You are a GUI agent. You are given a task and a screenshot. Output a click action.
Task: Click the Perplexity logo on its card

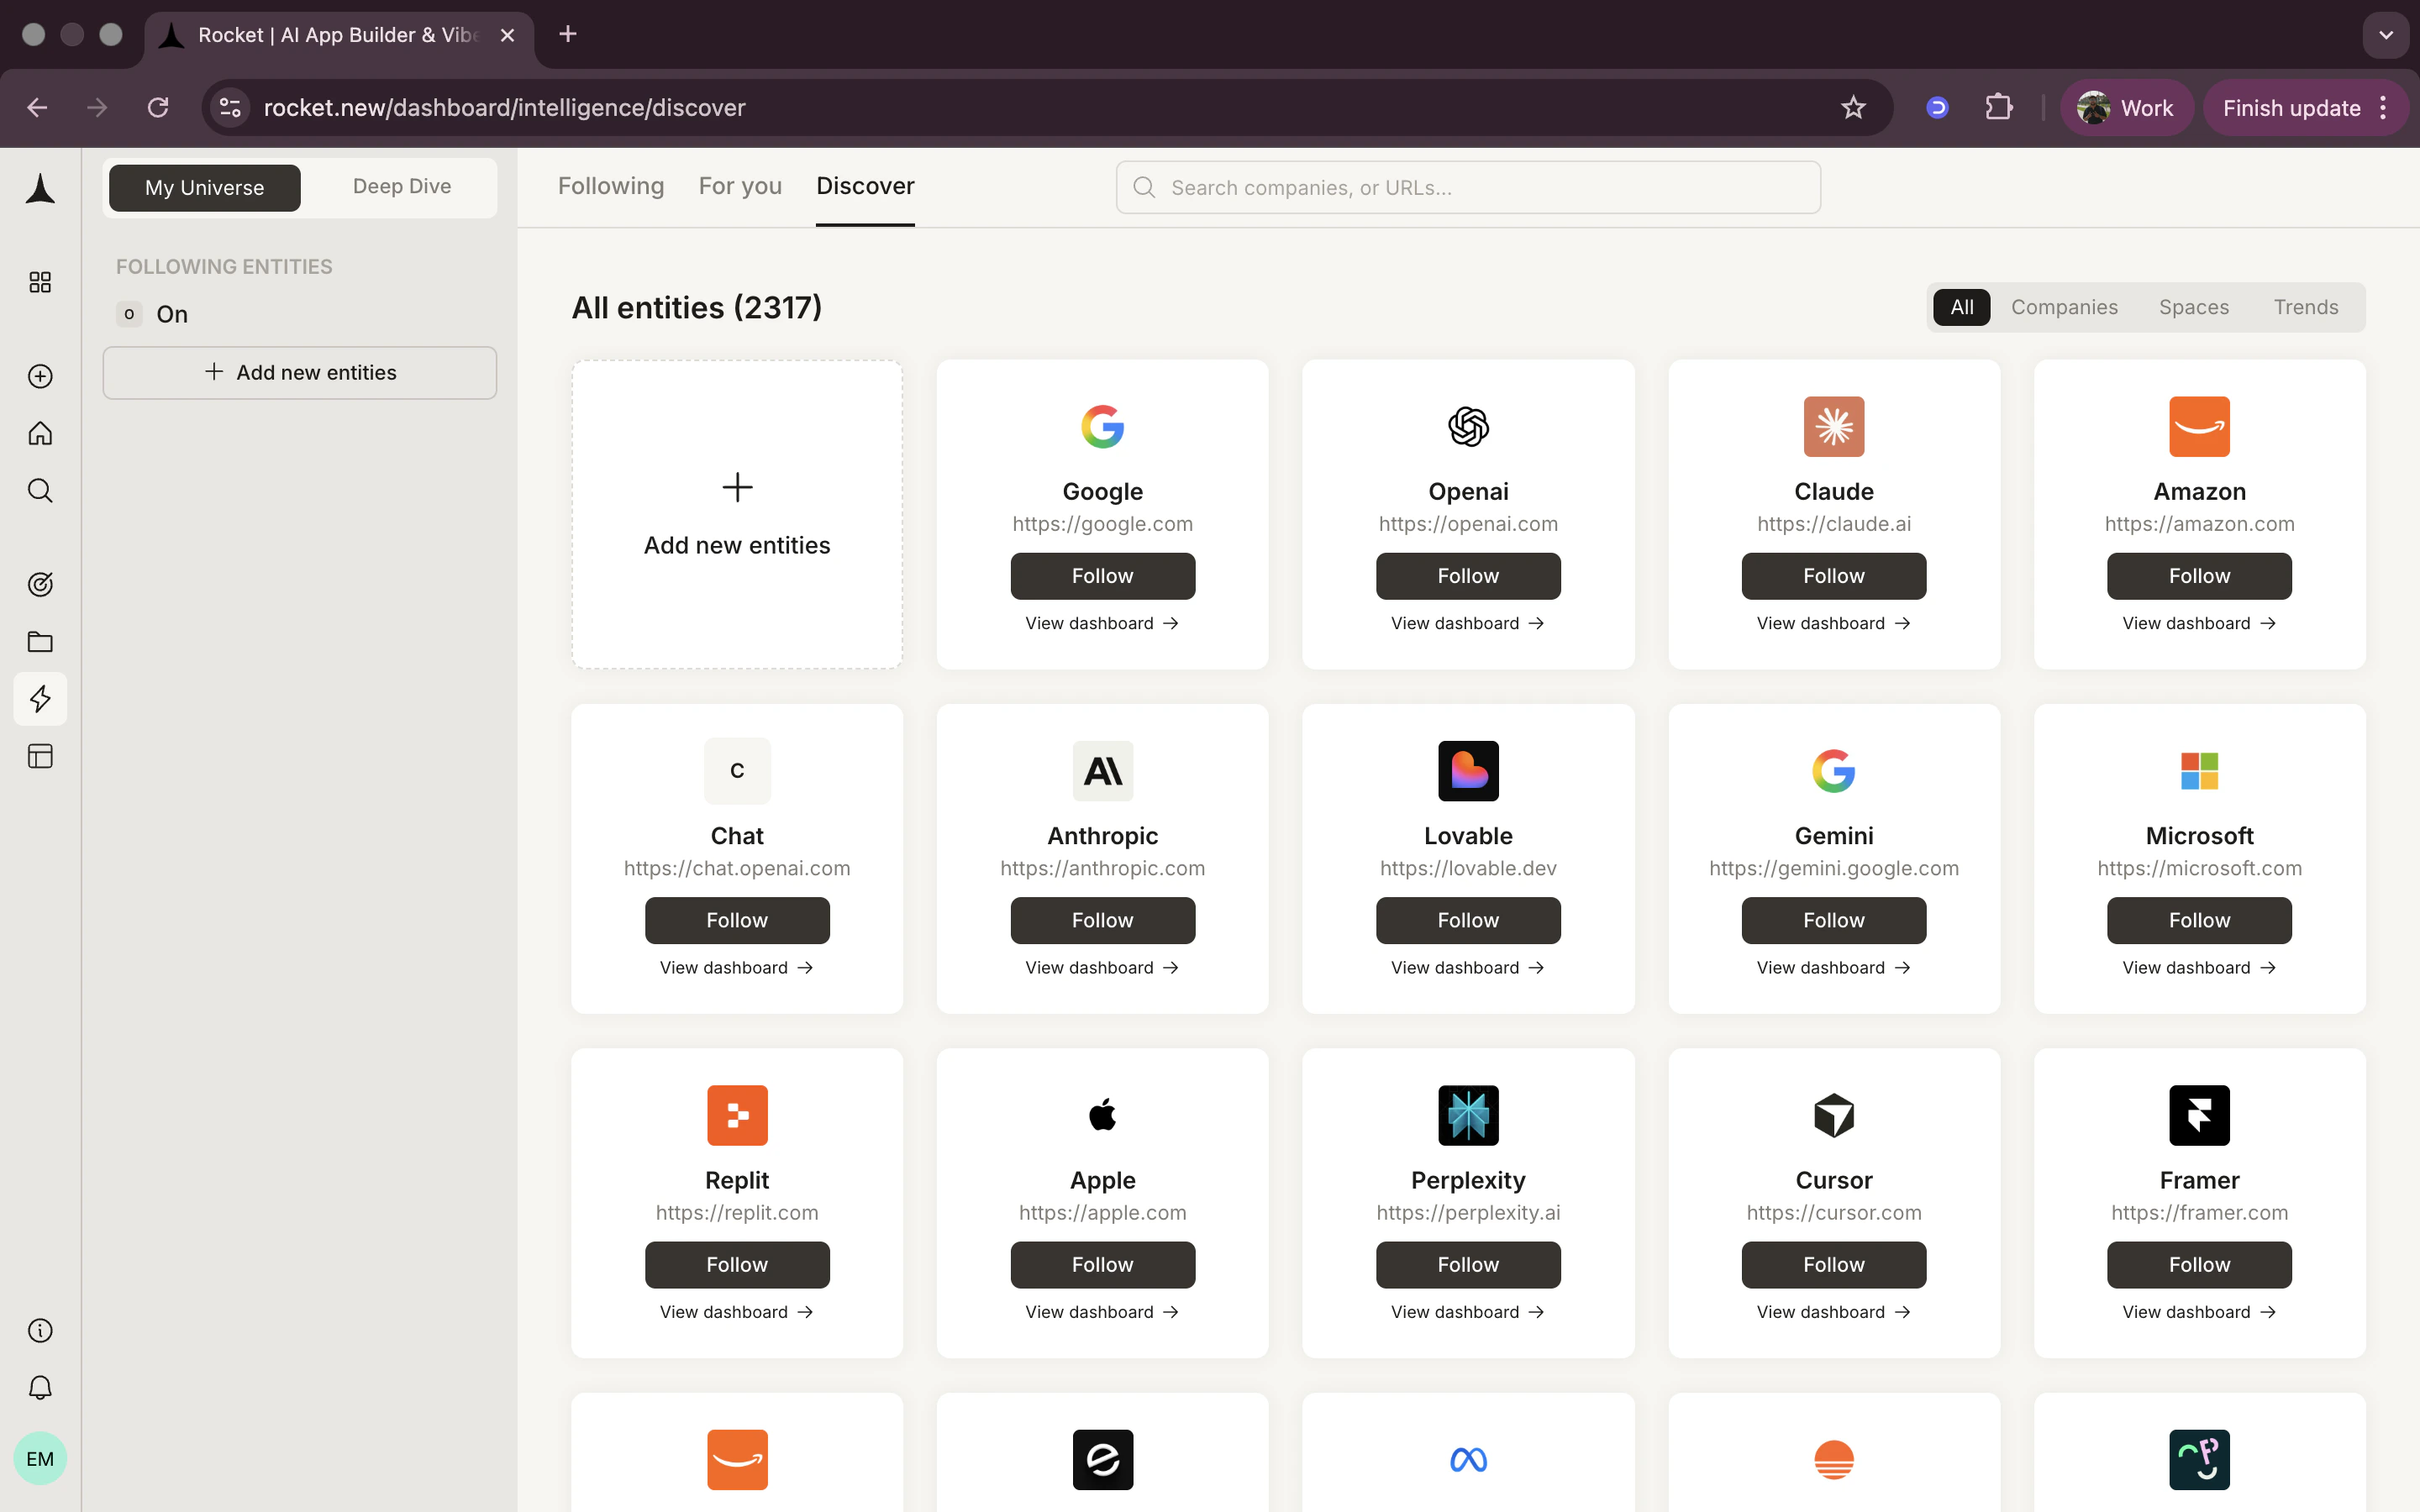[1468, 1115]
